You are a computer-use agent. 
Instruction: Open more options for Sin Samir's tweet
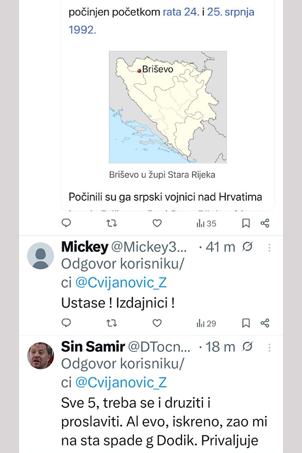[x=270, y=347]
